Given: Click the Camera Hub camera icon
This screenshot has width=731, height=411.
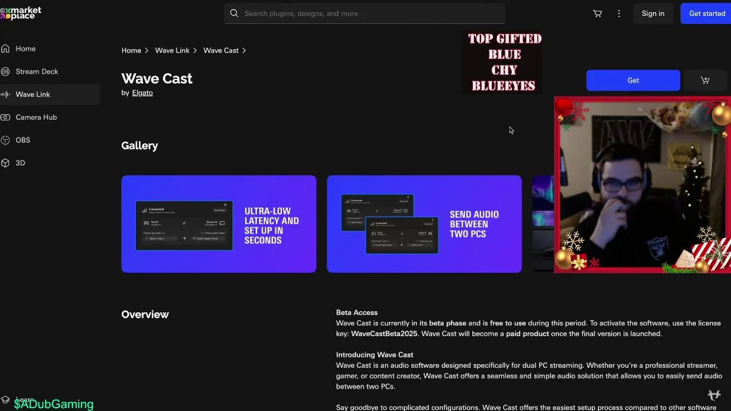Looking at the screenshot, I should point(5,117).
